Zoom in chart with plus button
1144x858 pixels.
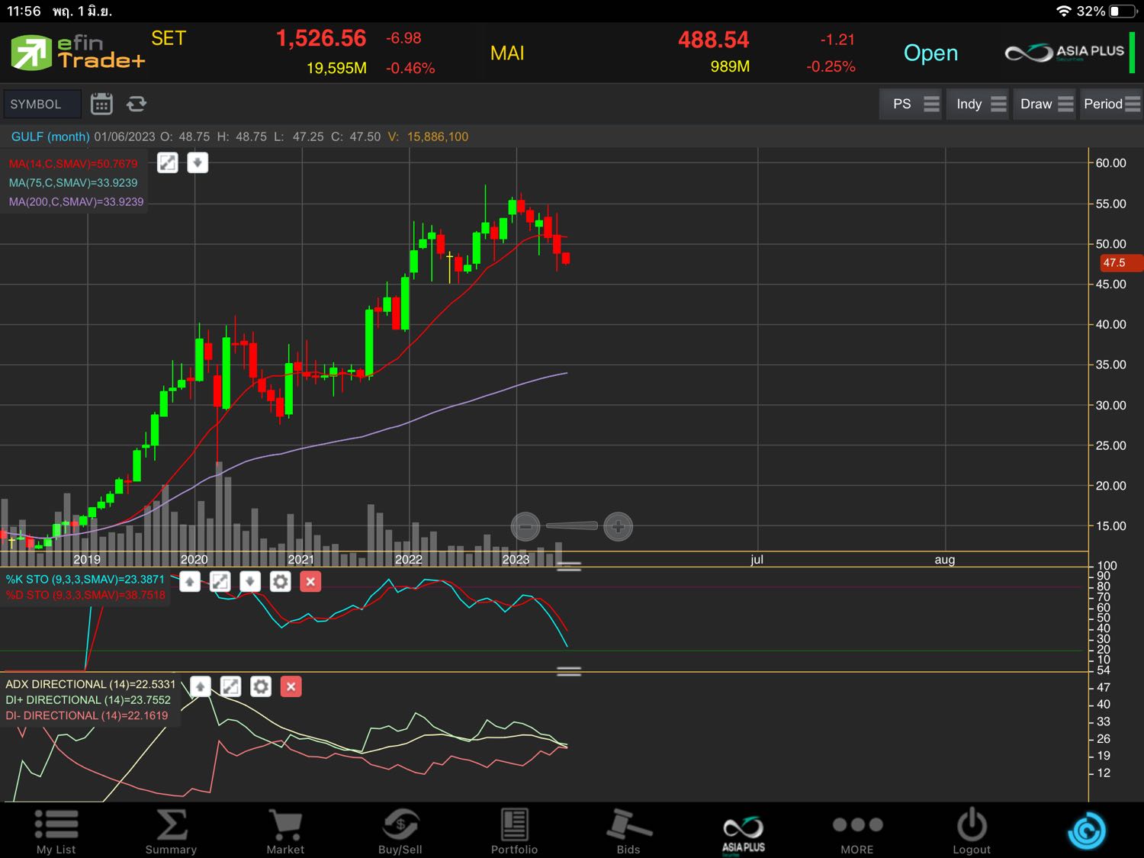tap(618, 526)
